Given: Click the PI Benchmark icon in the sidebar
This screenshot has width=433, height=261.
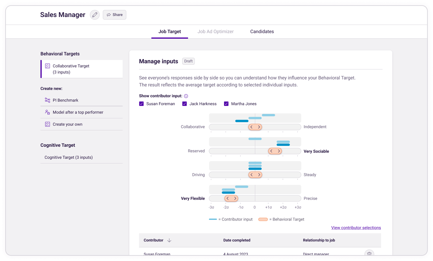Looking at the screenshot, I should point(48,100).
